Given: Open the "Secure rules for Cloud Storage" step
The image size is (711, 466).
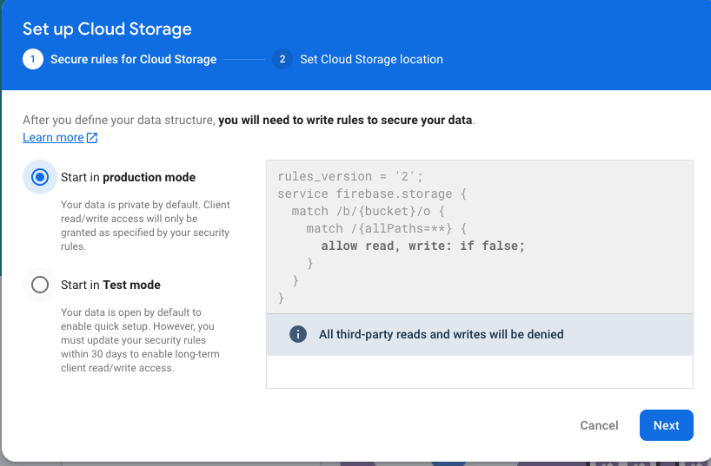Looking at the screenshot, I should click(x=133, y=60).
